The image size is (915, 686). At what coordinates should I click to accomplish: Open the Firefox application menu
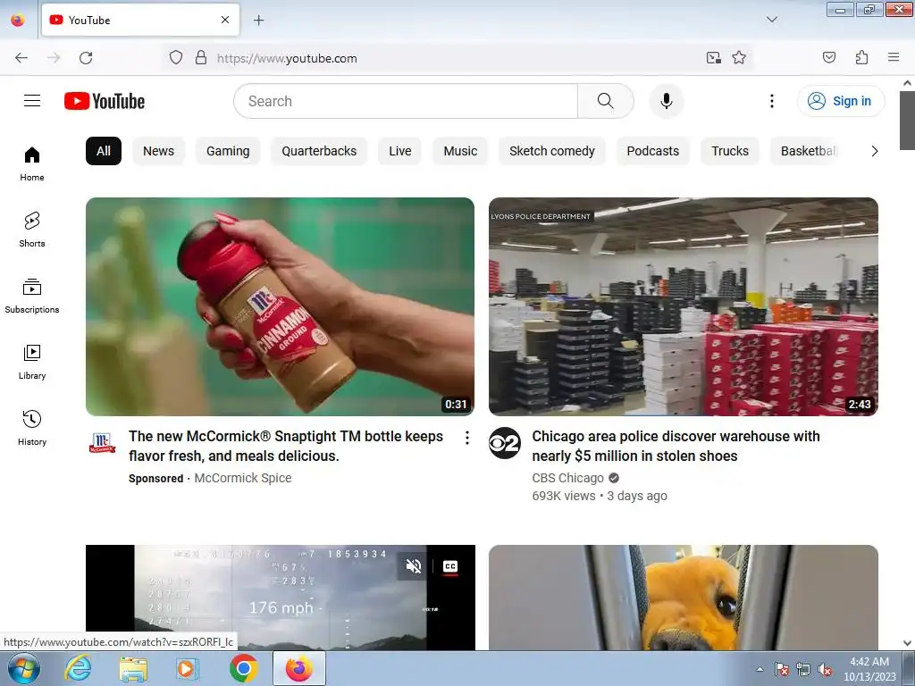click(x=894, y=58)
